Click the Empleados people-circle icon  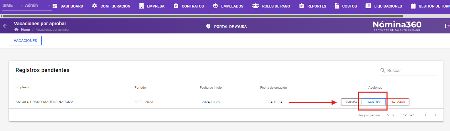pos(215,6)
